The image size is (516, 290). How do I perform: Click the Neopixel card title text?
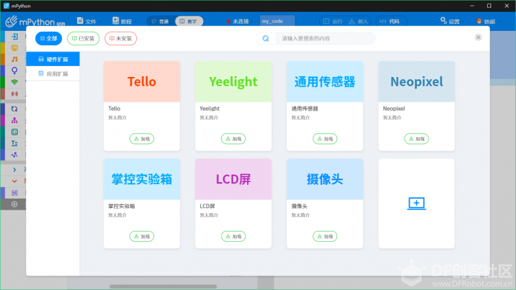coord(394,109)
